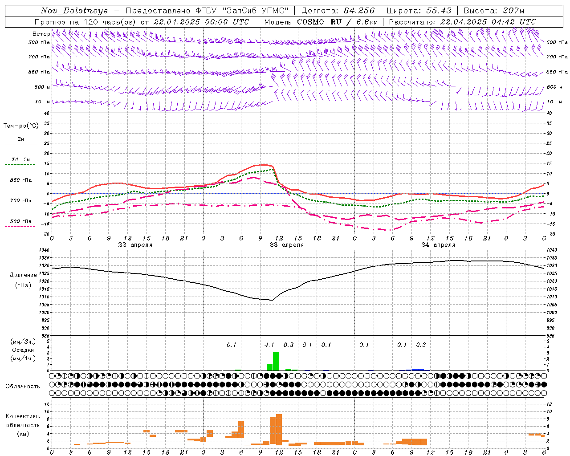Click left-side "500 м" wind level label
This screenshot has height=456, width=570.
[x=42, y=87]
